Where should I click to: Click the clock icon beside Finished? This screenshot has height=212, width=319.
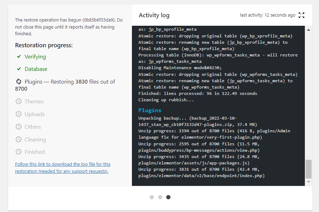tap(18, 152)
